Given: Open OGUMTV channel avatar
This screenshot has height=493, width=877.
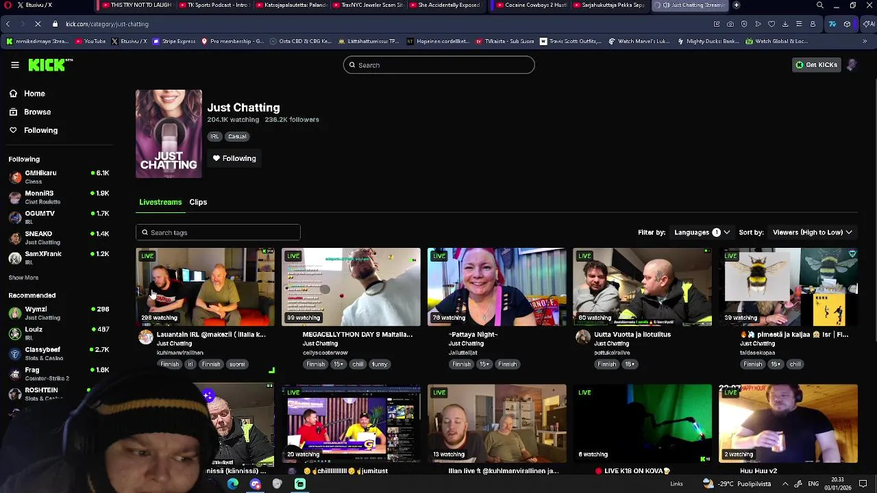Looking at the screenshot, I should 15,218.
